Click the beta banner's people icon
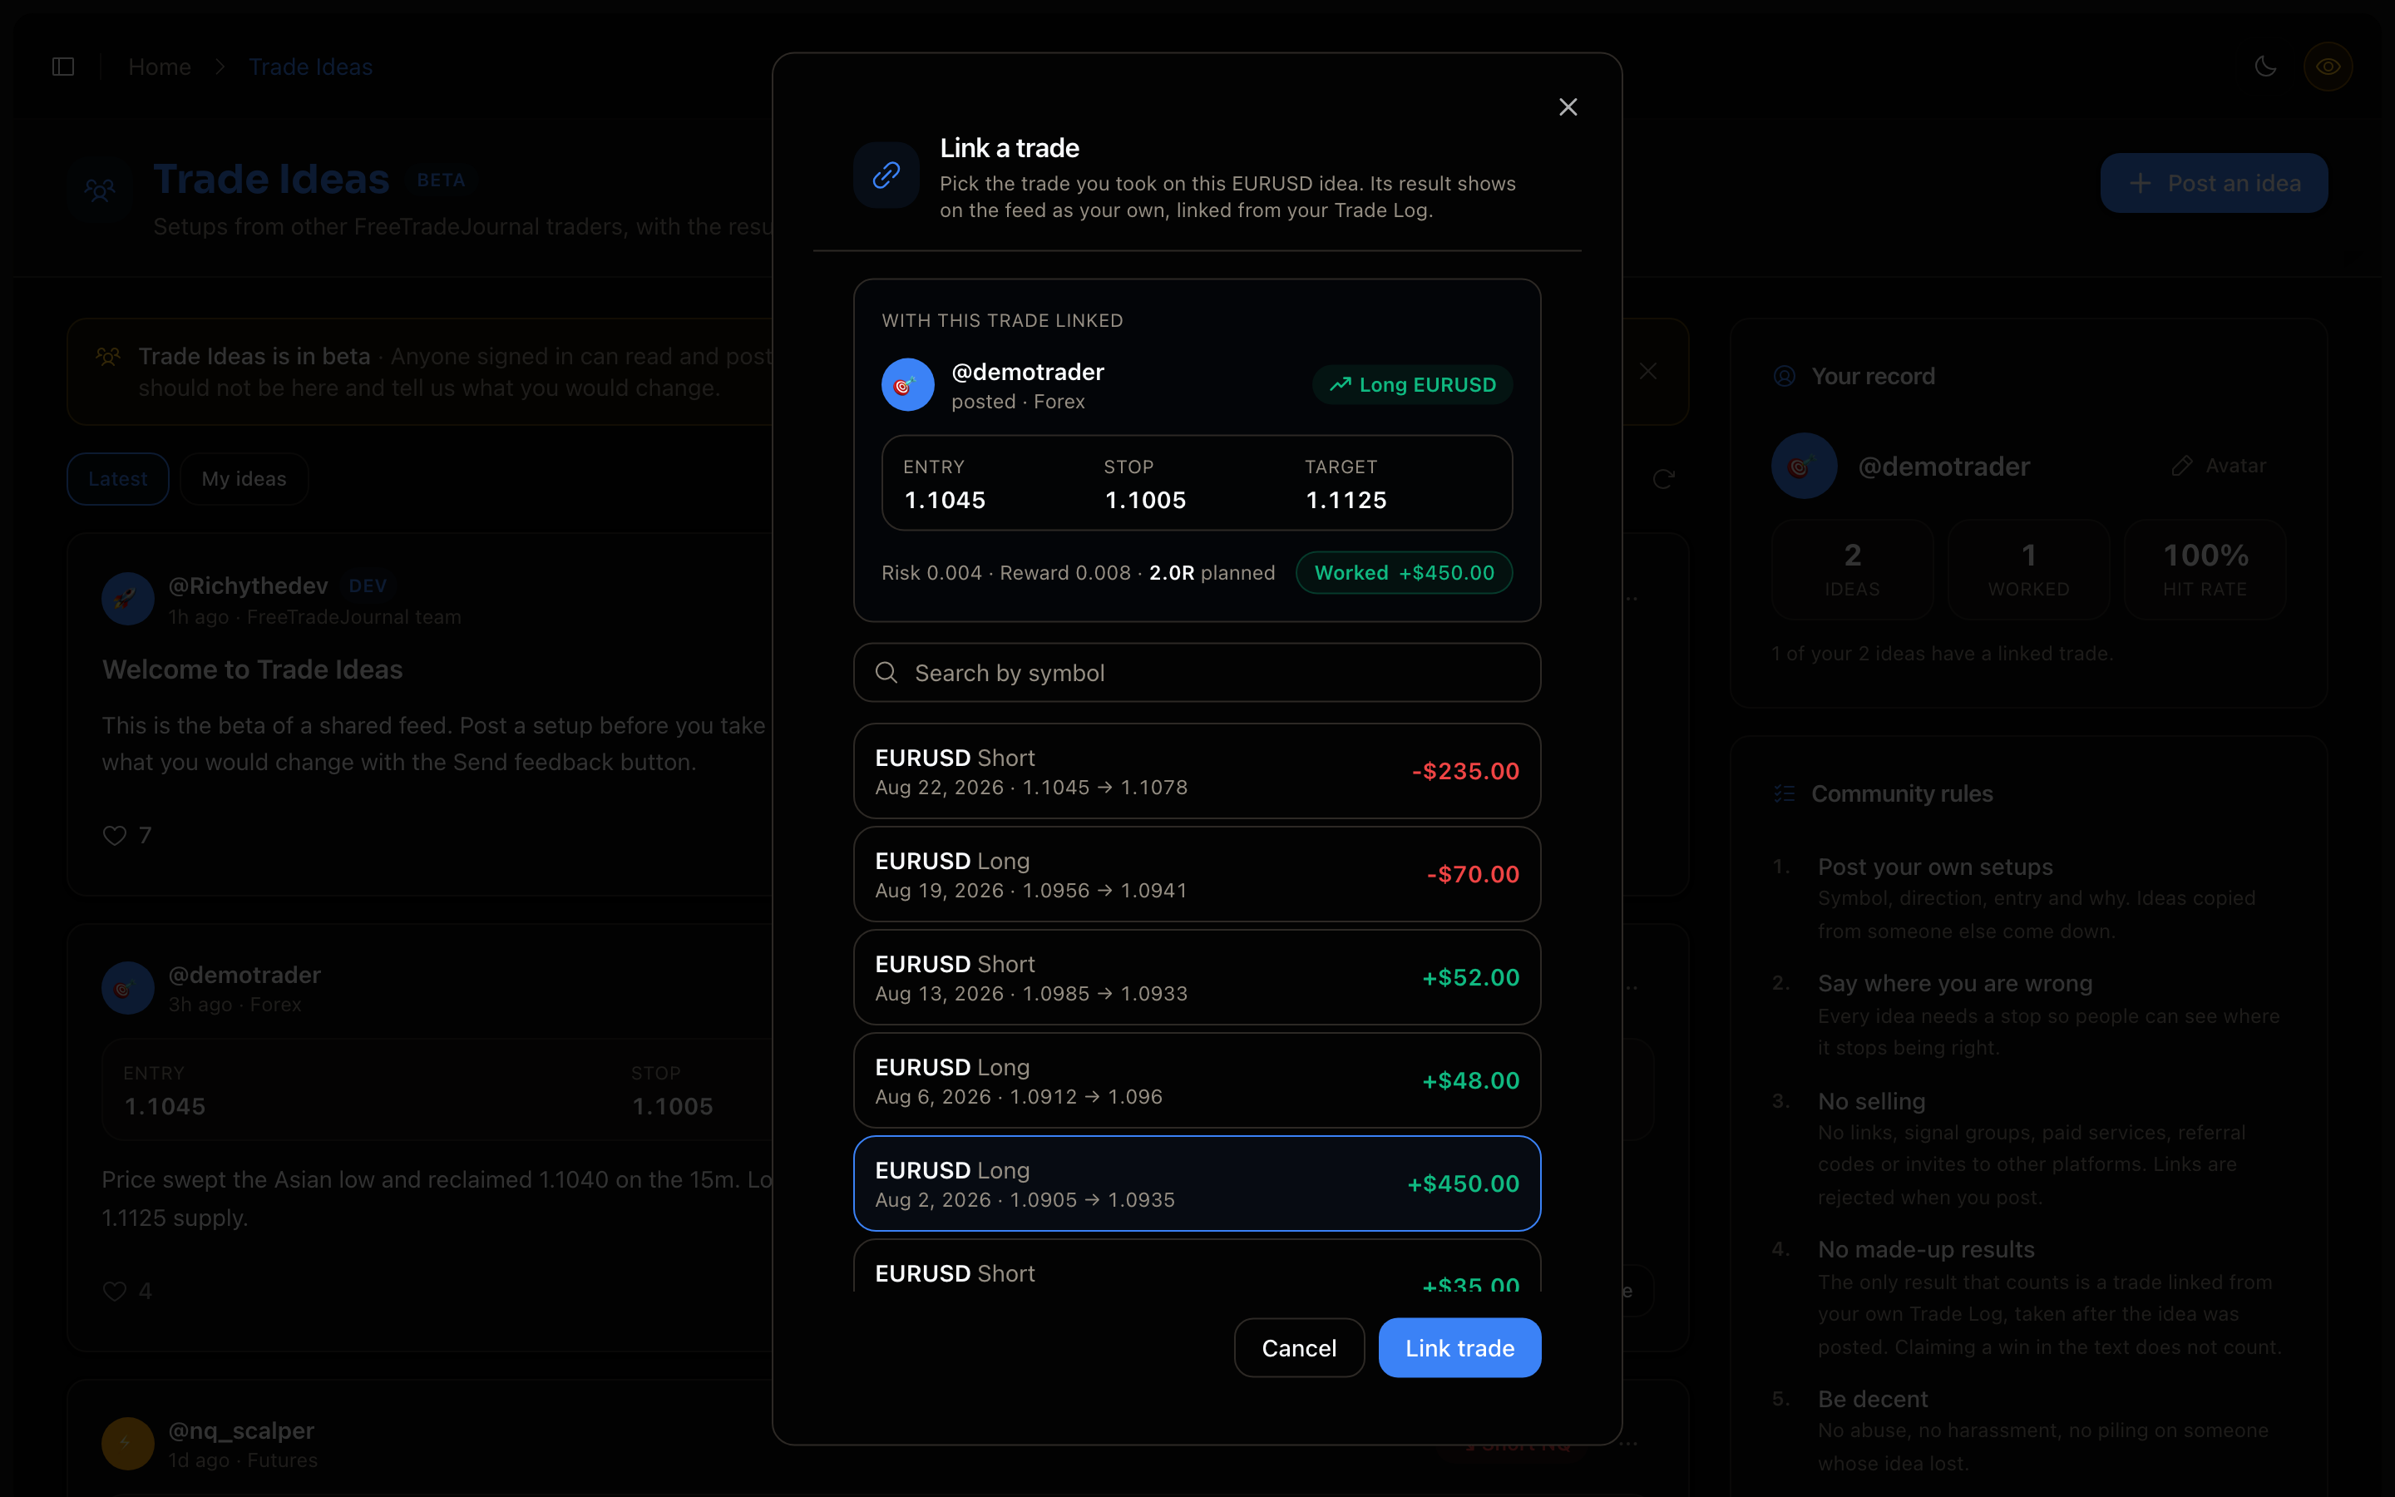 click(108, 357)
